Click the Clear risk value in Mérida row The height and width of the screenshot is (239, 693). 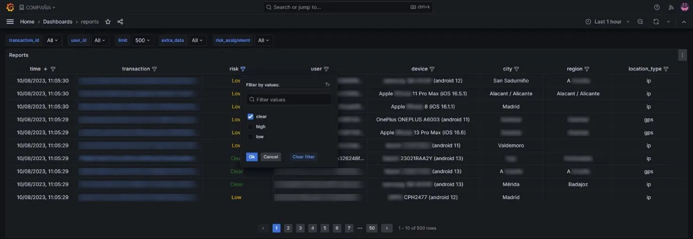pos(236,185)
